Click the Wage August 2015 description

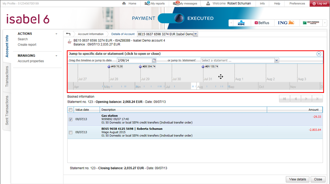click(113, 132)
